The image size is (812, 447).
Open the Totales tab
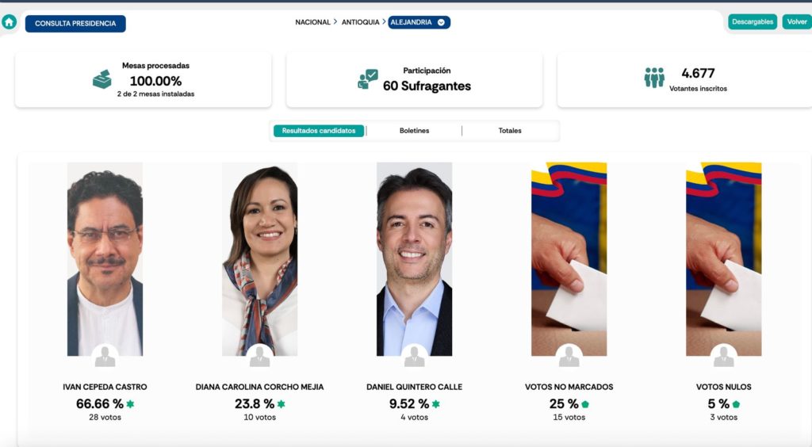[x=510, y=130]
